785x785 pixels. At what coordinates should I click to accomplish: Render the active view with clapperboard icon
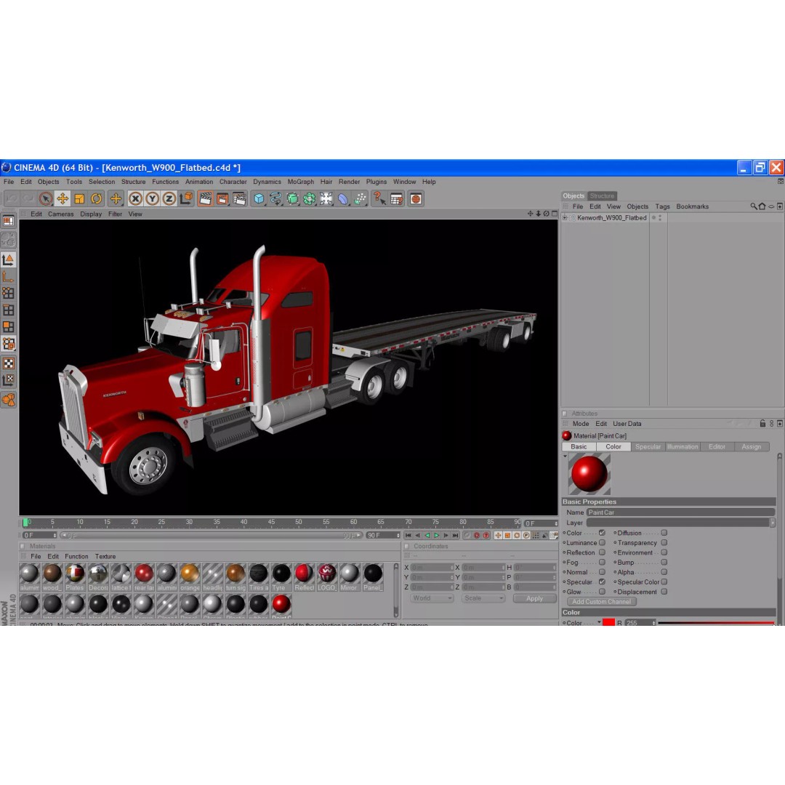(x=205, y=198)
